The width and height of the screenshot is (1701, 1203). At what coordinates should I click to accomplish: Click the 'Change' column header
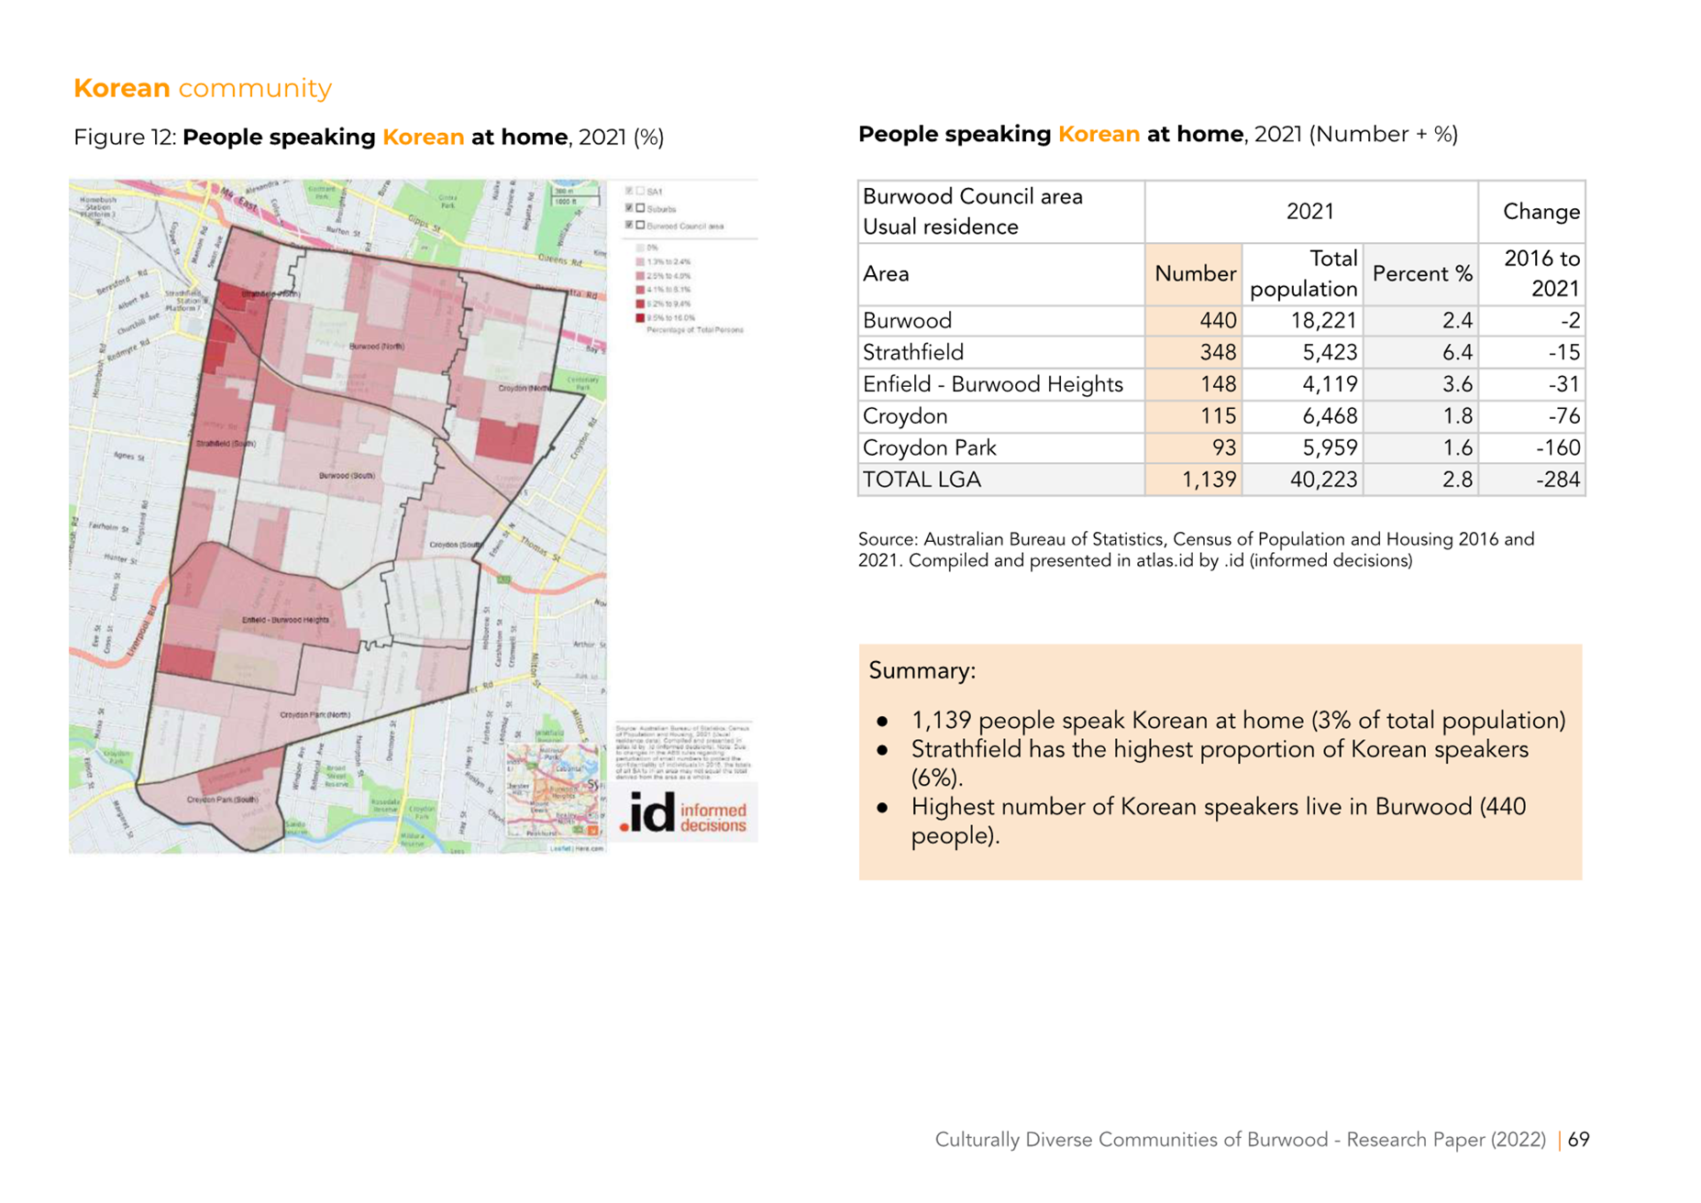1532,212
